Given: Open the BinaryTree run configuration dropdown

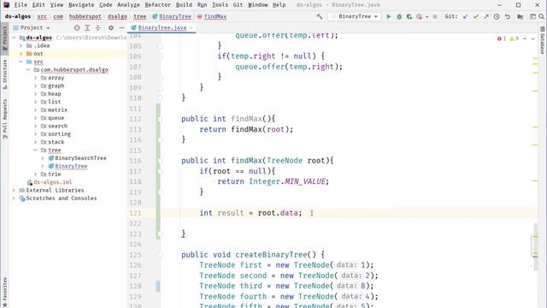Looking at the screenshot, I should [x=355, y=16].
